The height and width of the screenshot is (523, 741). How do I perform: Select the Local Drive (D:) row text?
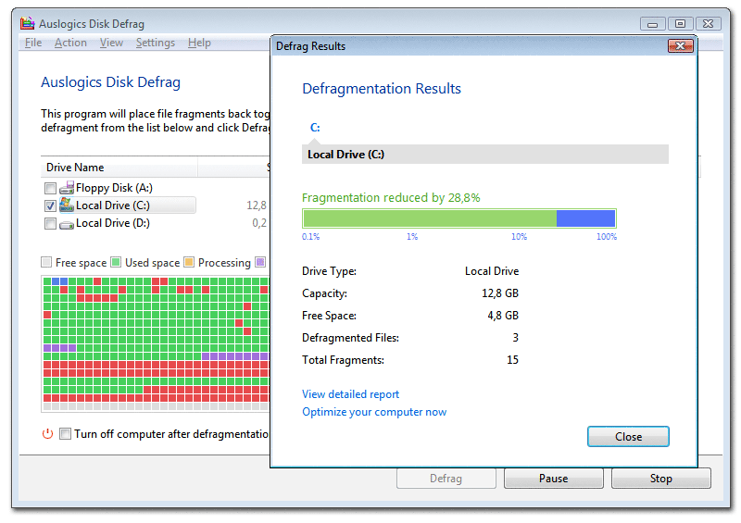[112, 223]
